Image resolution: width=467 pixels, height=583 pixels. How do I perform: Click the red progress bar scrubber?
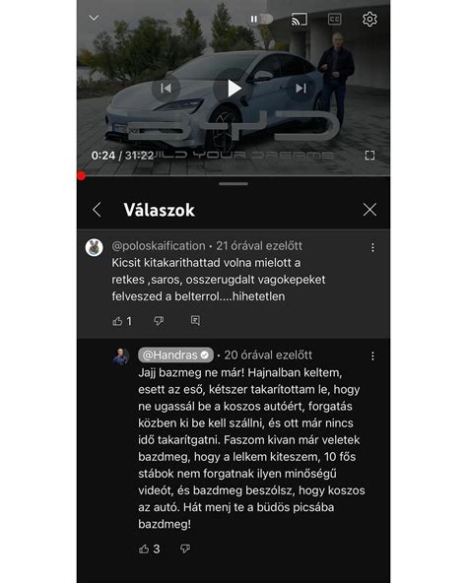coord(81,176)
